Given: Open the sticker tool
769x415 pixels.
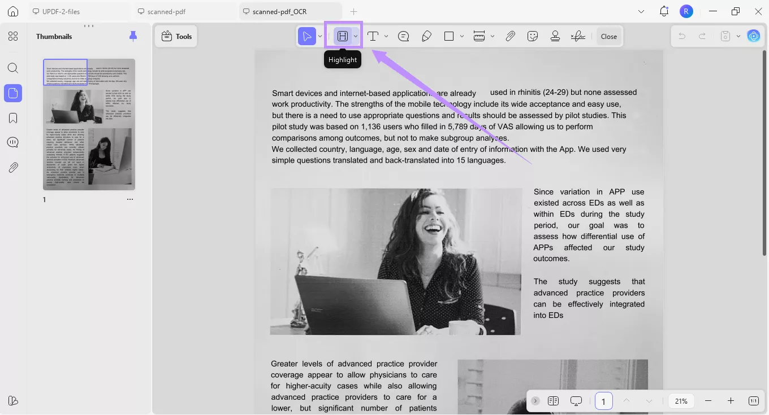Looking at the screenshot, I should point(532,36).
